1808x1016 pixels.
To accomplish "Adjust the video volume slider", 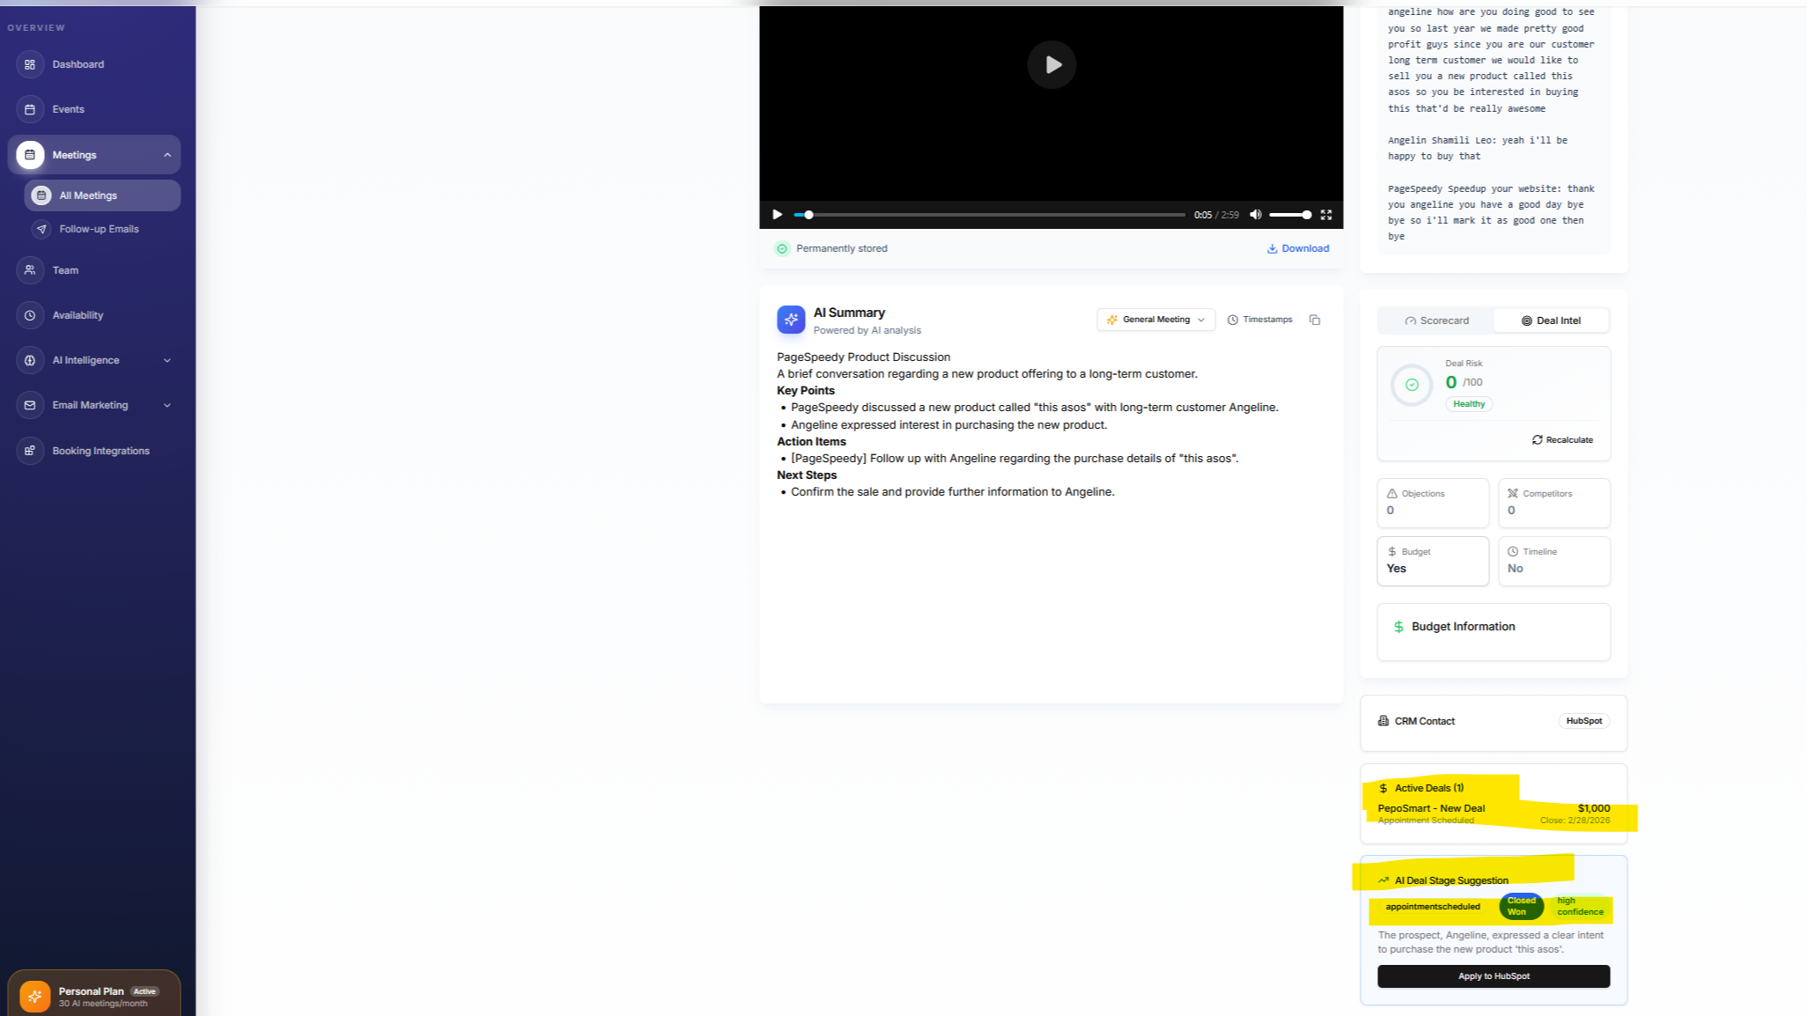I will click(x=1289, y=215).
